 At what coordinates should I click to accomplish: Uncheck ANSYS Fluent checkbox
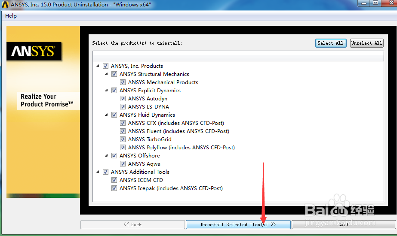(123, 131)
